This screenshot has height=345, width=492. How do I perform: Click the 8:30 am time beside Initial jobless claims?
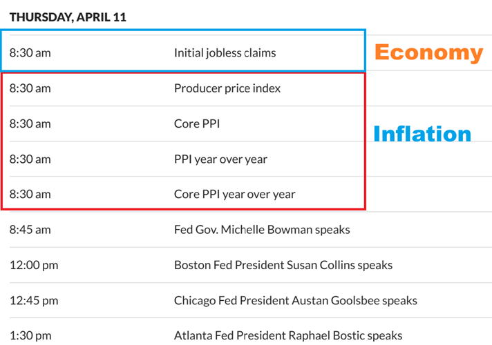[x=30, y=52]
